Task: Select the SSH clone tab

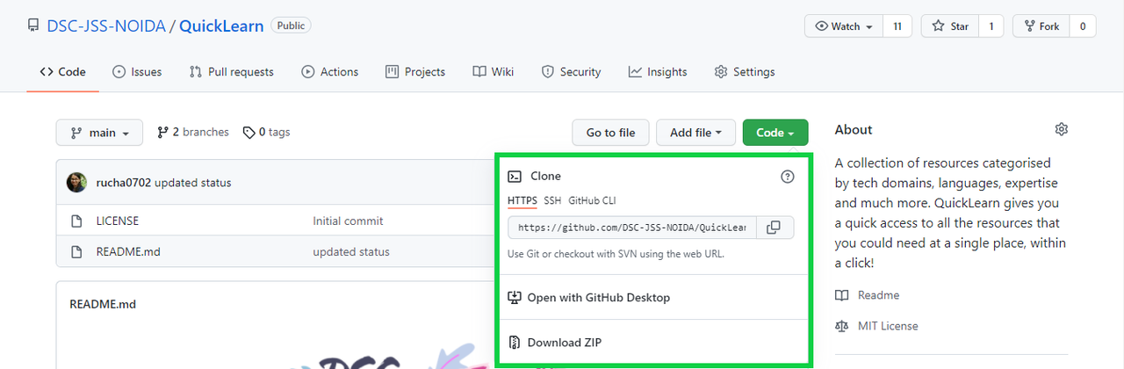Action: 552,201
